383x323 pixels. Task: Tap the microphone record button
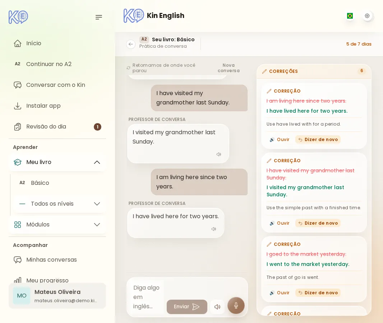point(236,305)
